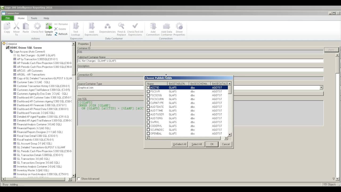Viewport: 341px width, 192px height.
Task: Click field list scroll-down arrow
Action: (x=230, y=134)
